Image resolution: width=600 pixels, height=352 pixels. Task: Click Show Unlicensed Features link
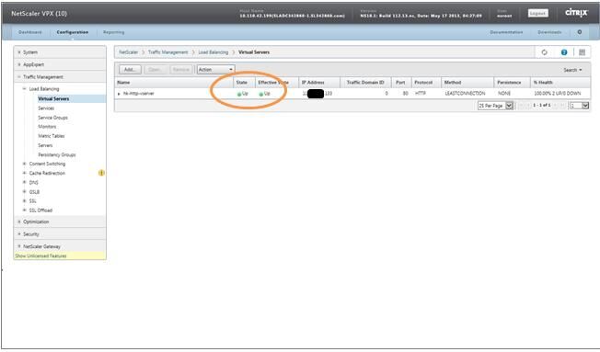(40, 256)
